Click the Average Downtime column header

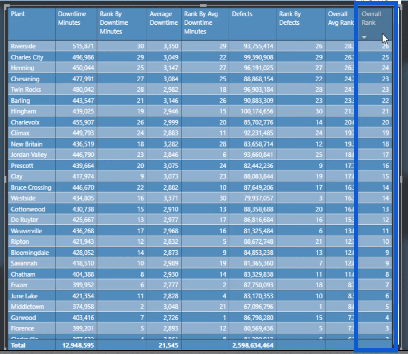[163, 18]
